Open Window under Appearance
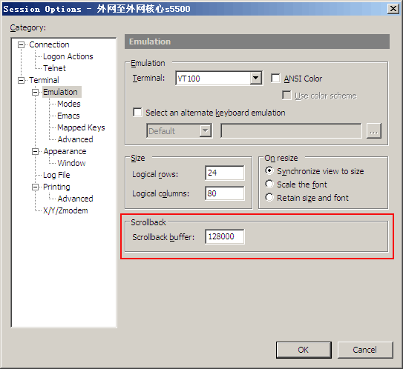This screenshot has width=403, height=369. (72, 163)
